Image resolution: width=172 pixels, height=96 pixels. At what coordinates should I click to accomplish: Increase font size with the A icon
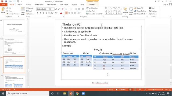(x=56, y=9)
